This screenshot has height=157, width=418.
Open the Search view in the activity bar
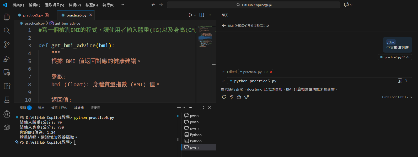click(7, 31)
